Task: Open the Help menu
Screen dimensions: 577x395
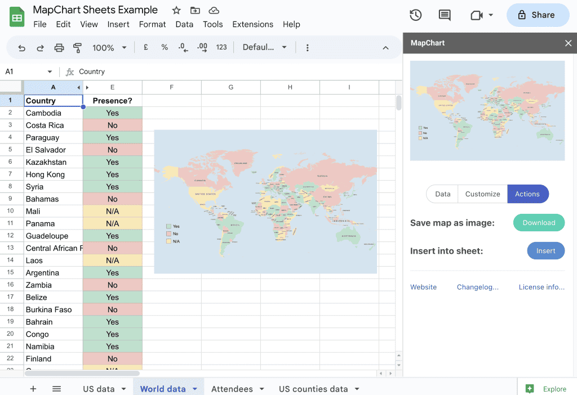Action: pyautogui.click(x=291, y=24)
